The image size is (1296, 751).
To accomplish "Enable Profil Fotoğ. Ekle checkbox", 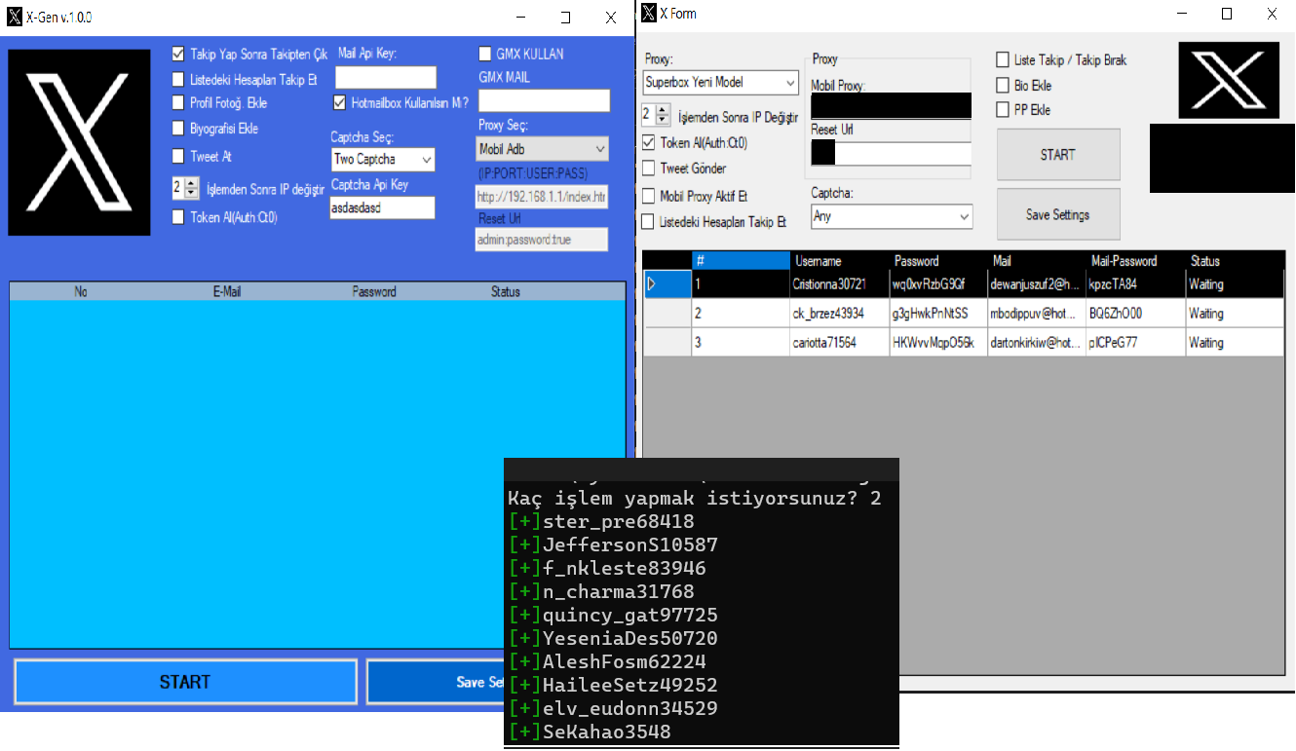I will (x=178, y=102).
